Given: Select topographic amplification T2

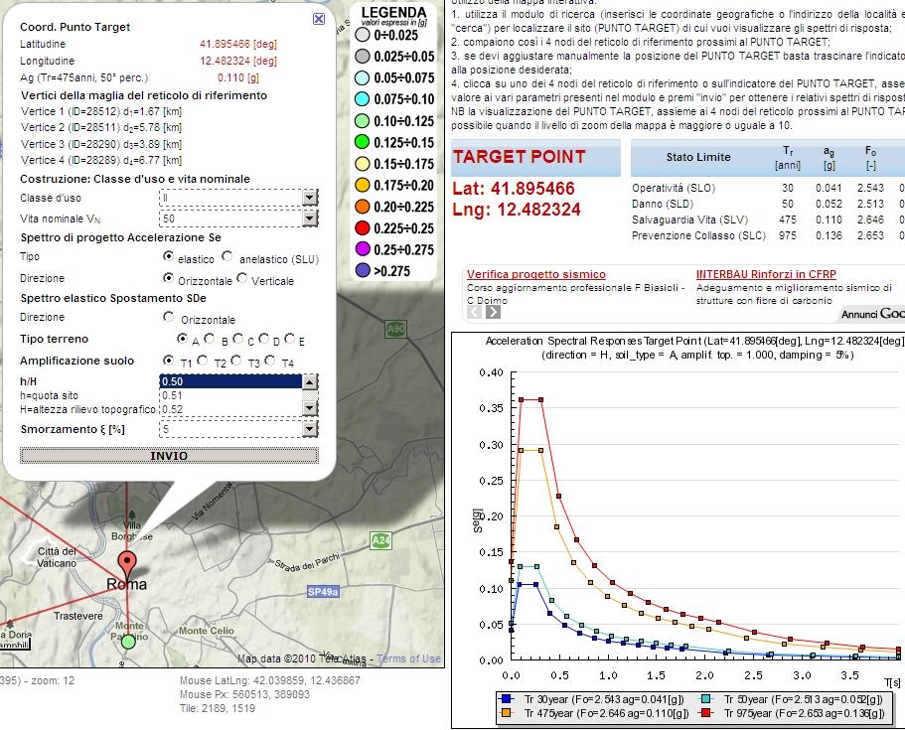Looking at the screenshot, I should coord(202,361).
